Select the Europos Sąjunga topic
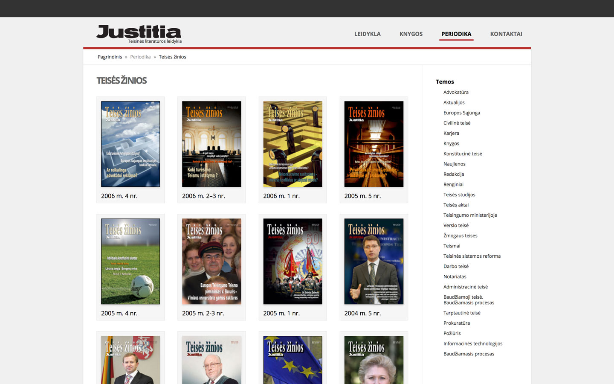The image size is (614, 384). (x=462, y=113)
